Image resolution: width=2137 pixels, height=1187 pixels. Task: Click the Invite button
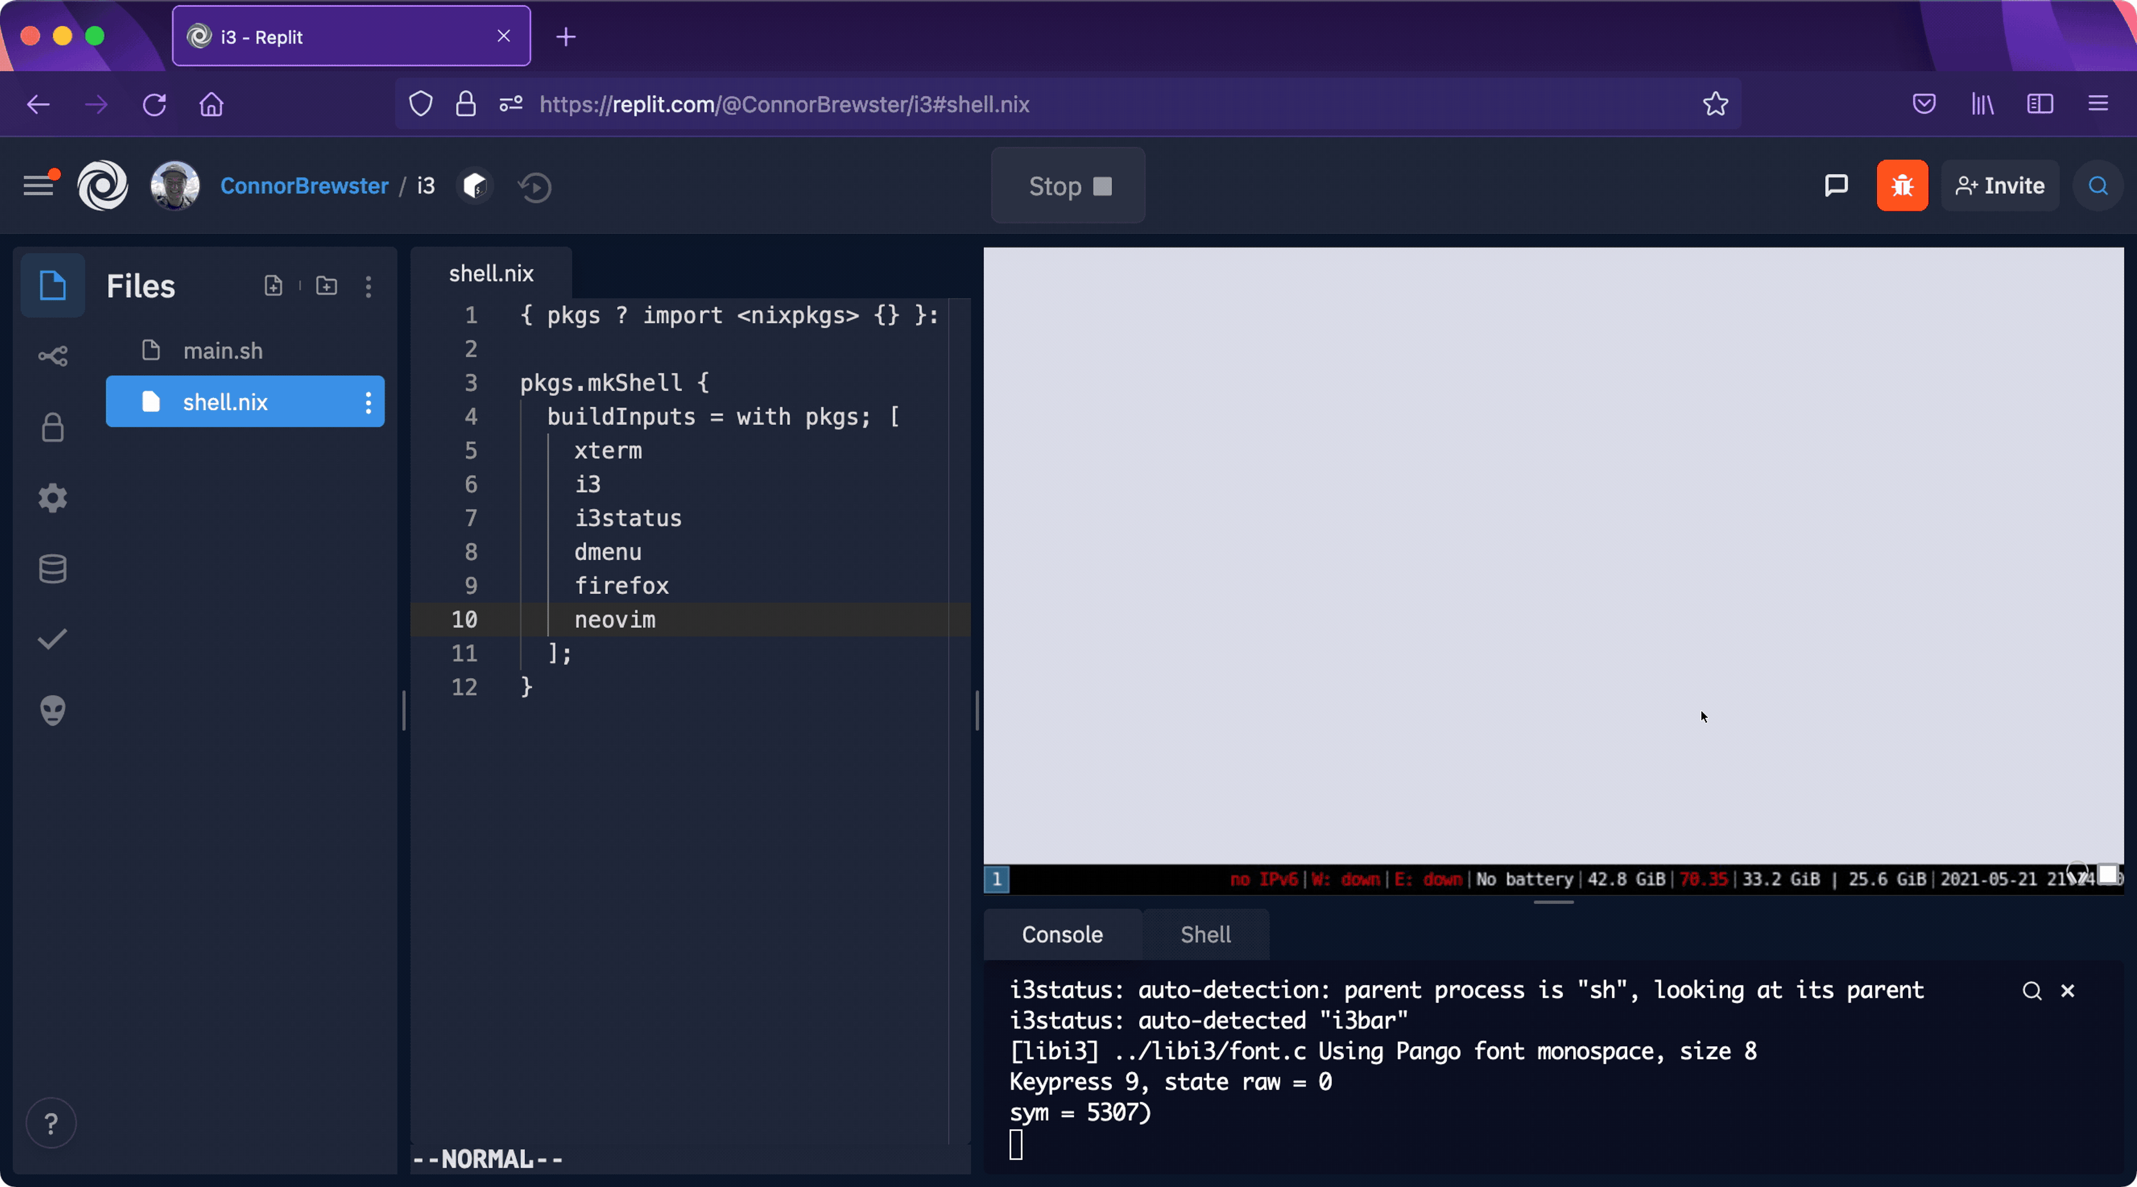[2000, 186]
